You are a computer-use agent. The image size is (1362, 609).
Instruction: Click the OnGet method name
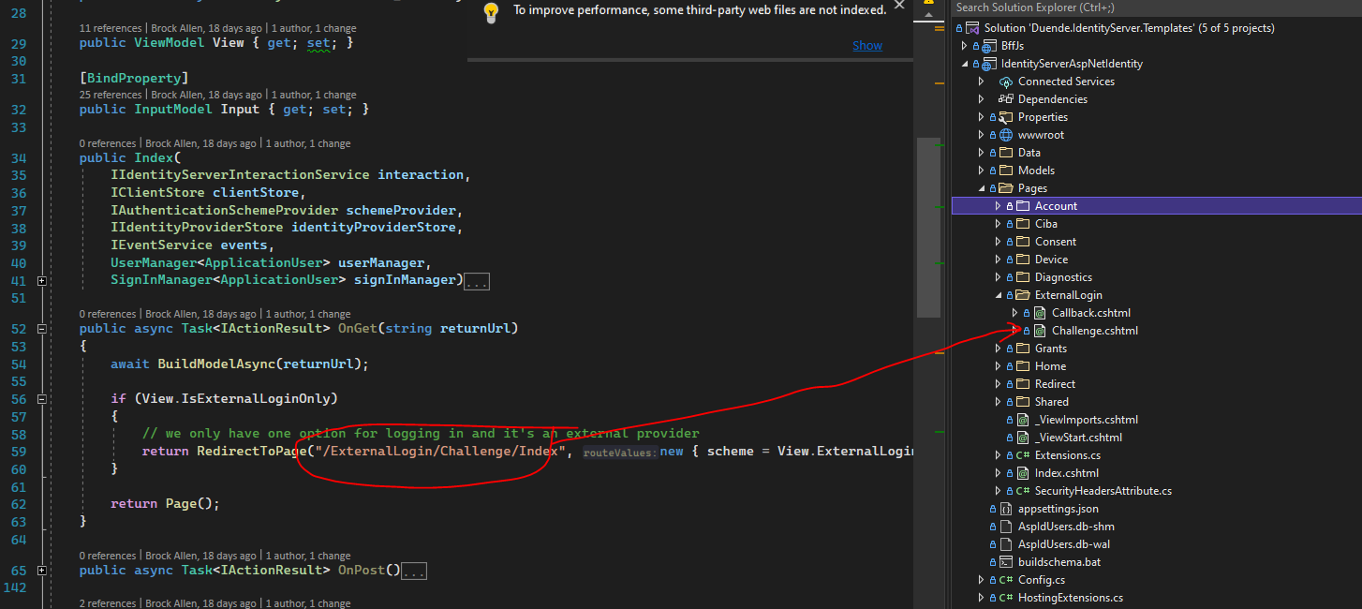pyautogui.click(x=357, y=329)
